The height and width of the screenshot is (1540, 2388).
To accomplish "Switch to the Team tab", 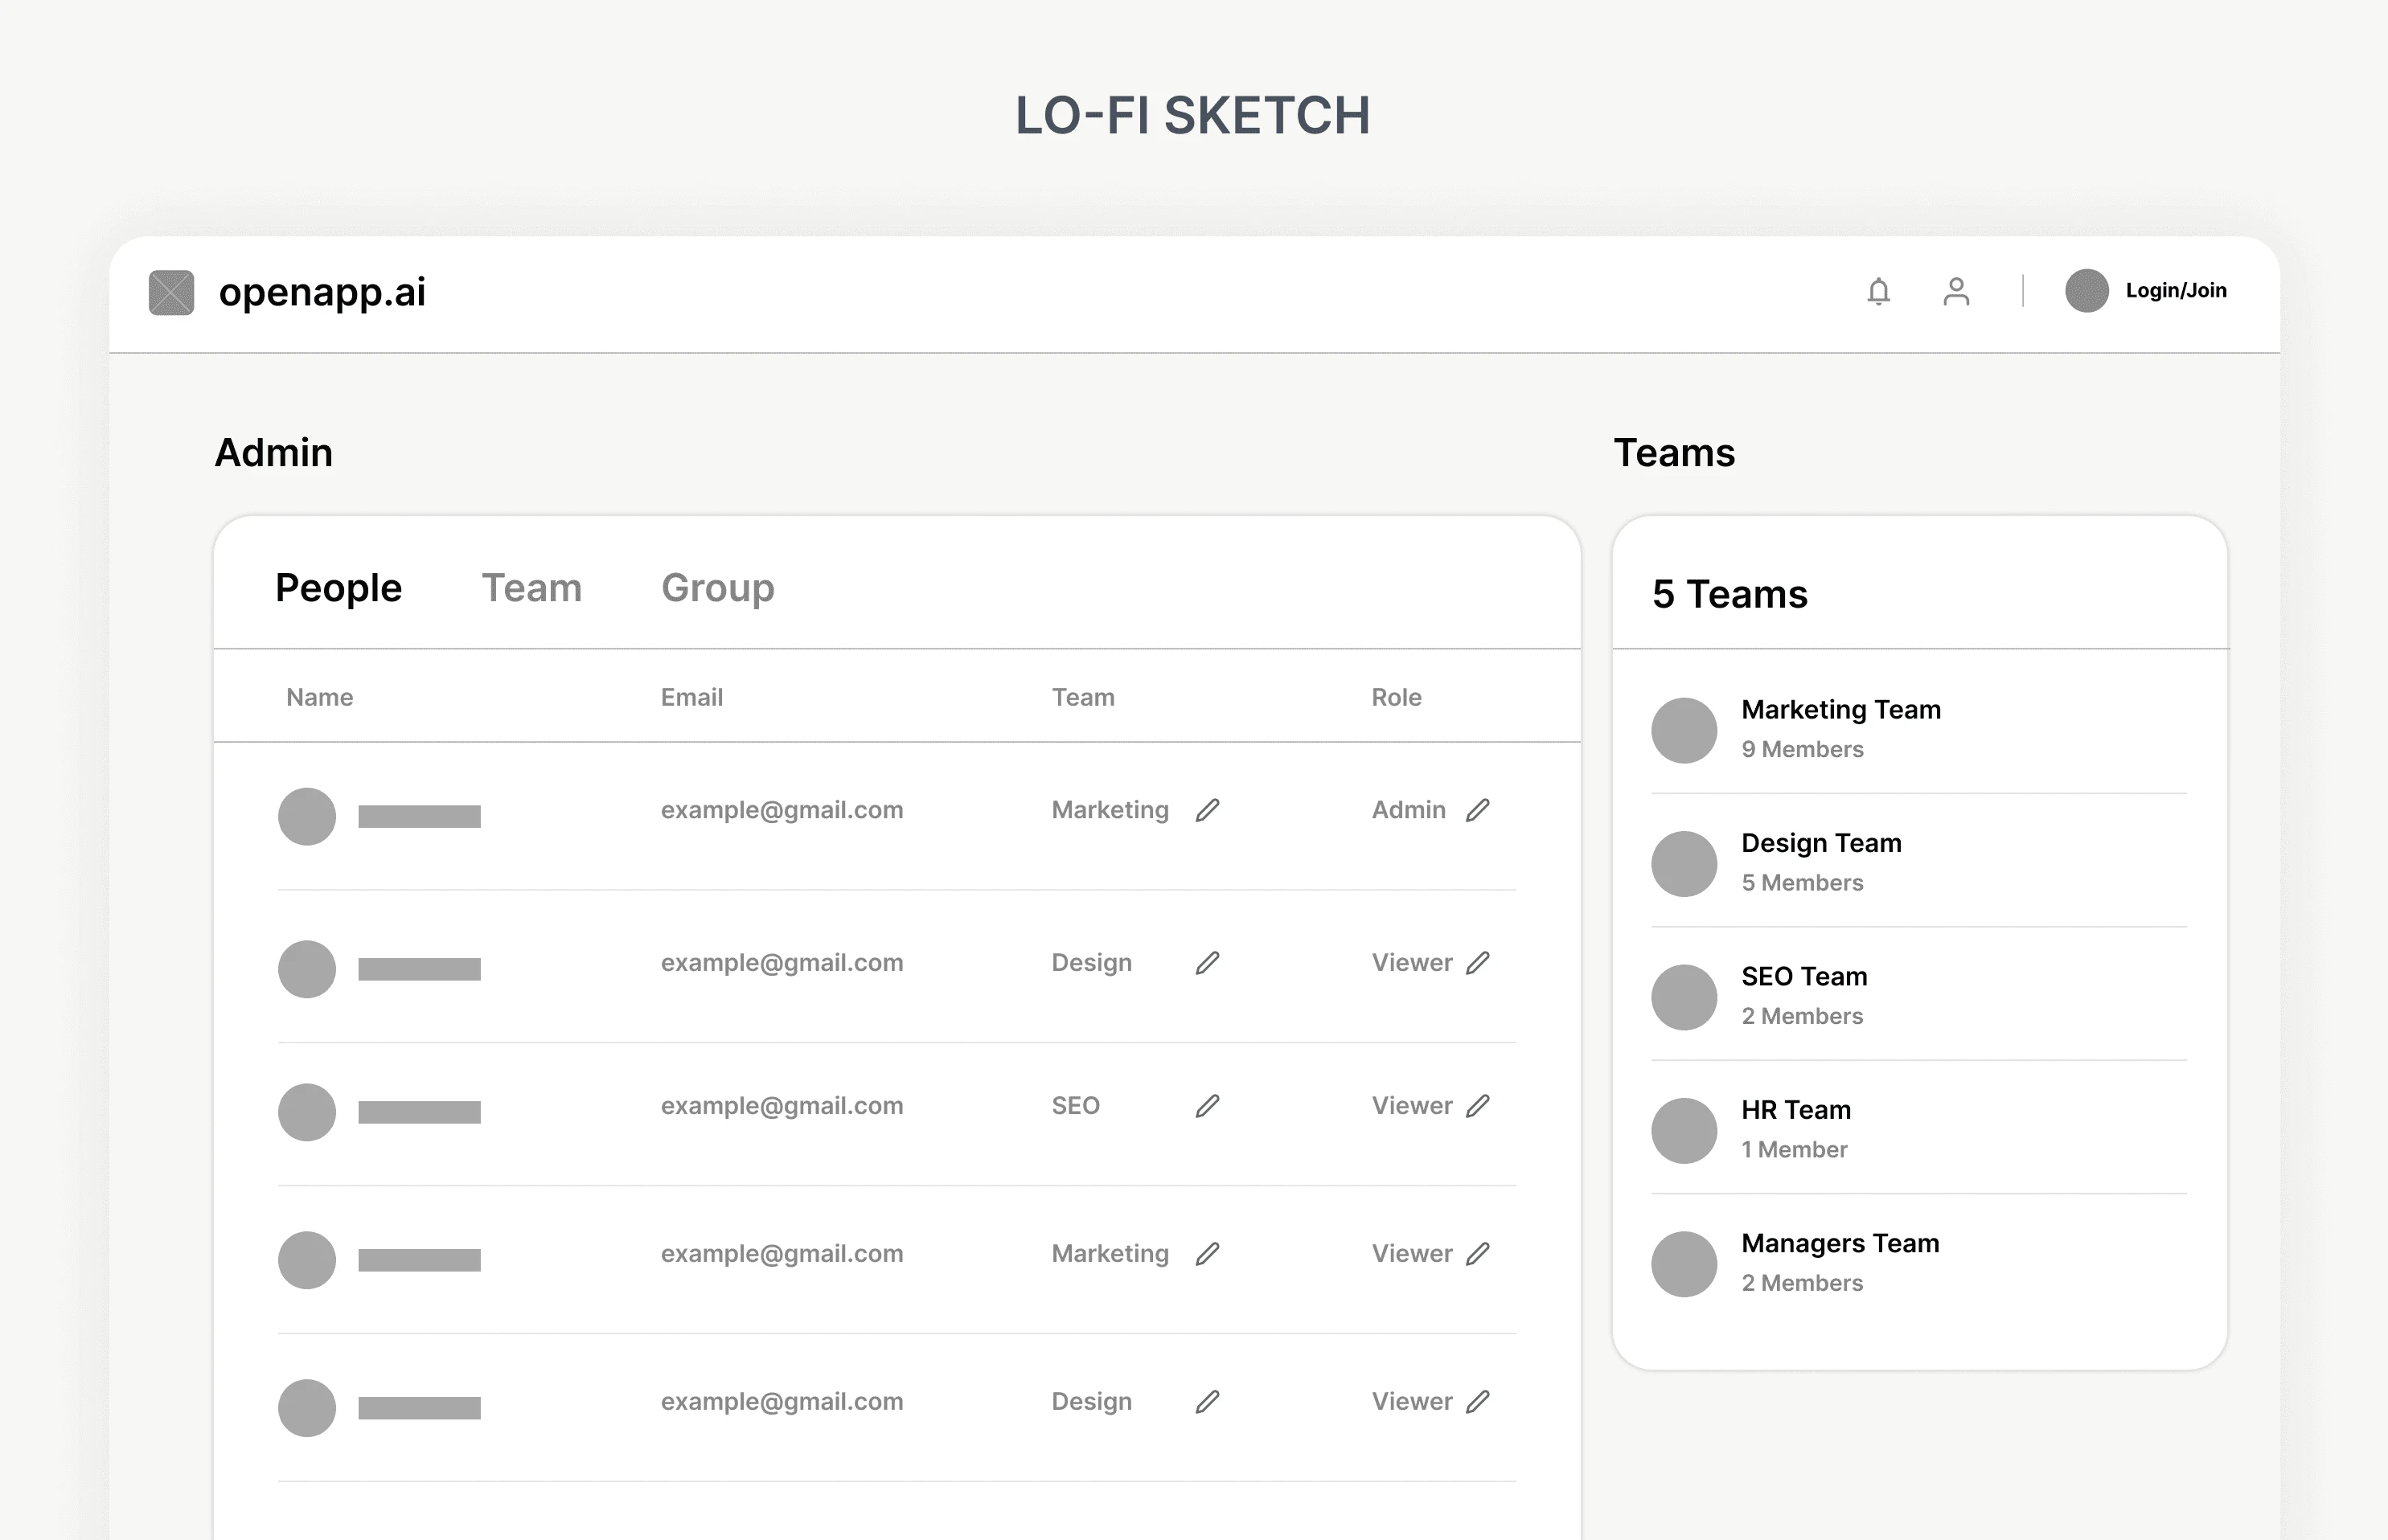I will 531,588.
